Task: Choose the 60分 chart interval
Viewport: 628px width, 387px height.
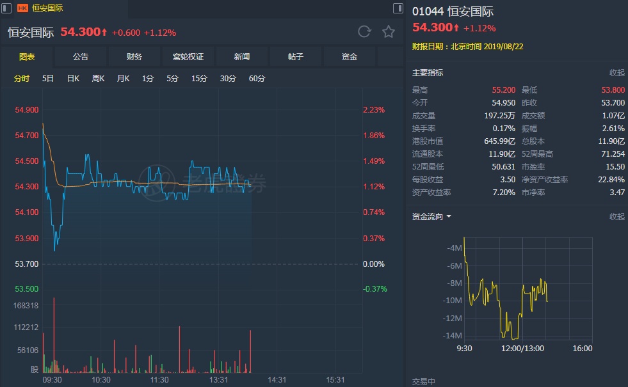Action: (257, 79)
